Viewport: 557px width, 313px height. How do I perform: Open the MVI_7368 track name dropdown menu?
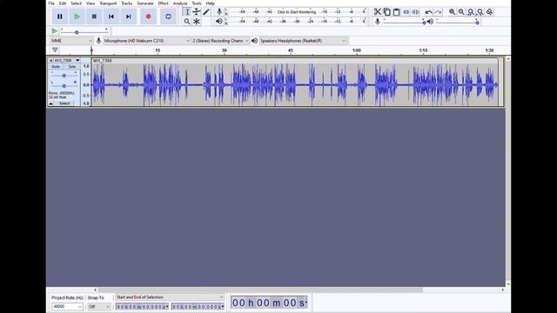67,61
